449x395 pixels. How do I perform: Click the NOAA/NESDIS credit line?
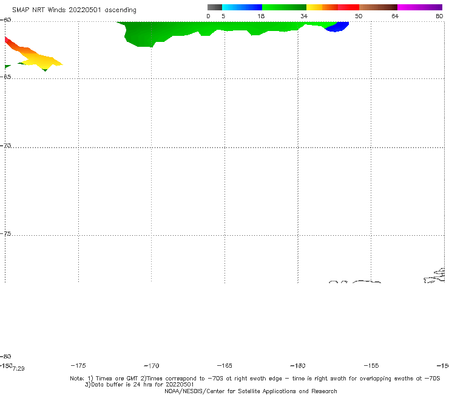[251, 391]
